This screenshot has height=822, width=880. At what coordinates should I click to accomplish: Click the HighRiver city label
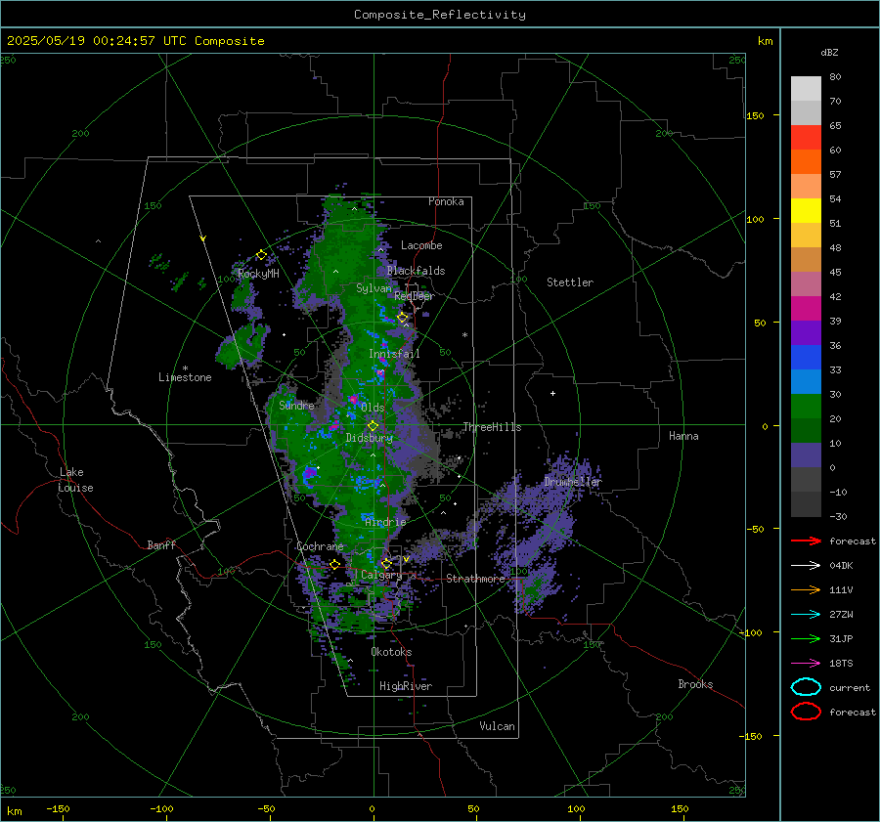coord(406,686)
